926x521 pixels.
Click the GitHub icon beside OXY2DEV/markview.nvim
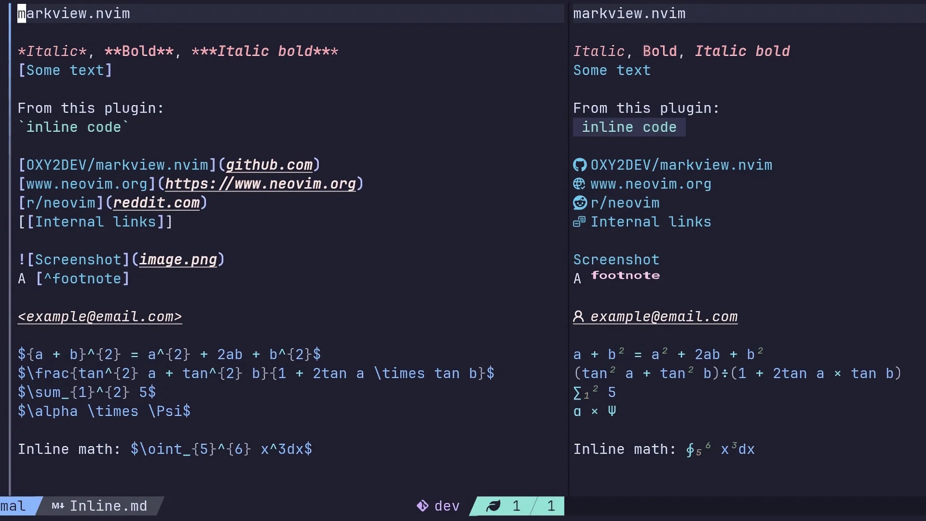coord(579,165)
